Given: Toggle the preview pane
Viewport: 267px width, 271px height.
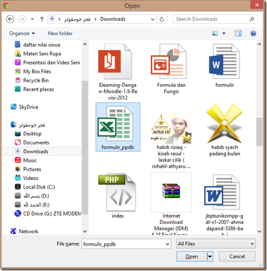Looking at the screenshot, I should pos(238,34).
